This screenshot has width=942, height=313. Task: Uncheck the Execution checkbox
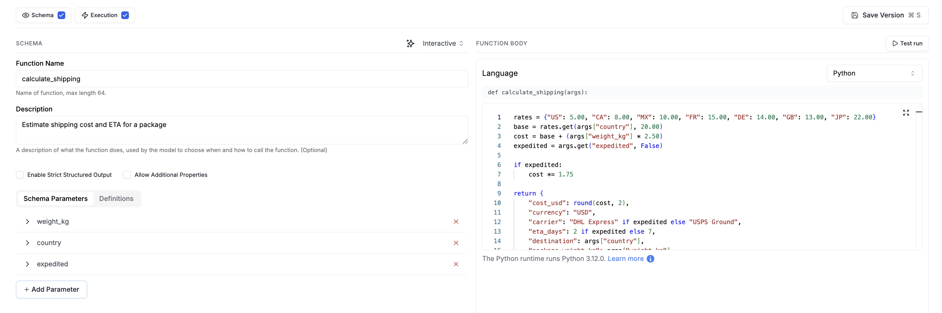coord(125,15)
